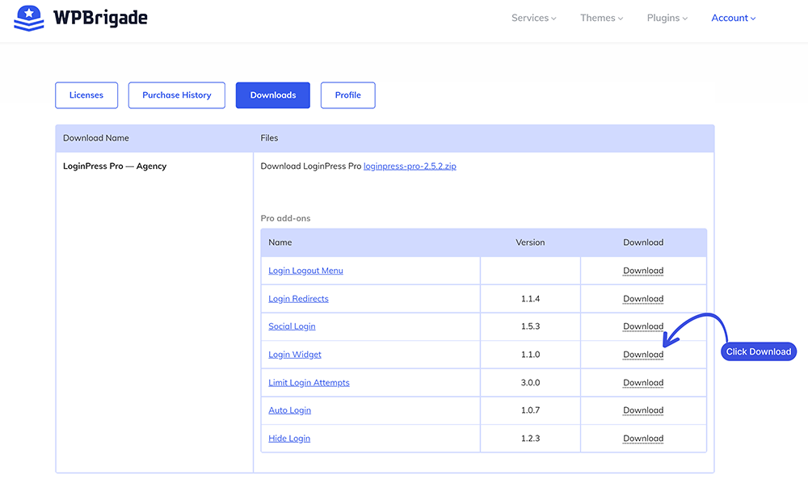This screenshot has width=808, height=492.
Task: Click version 3.0.0 of Limit Login Attempts
Action: coord(530,383)
